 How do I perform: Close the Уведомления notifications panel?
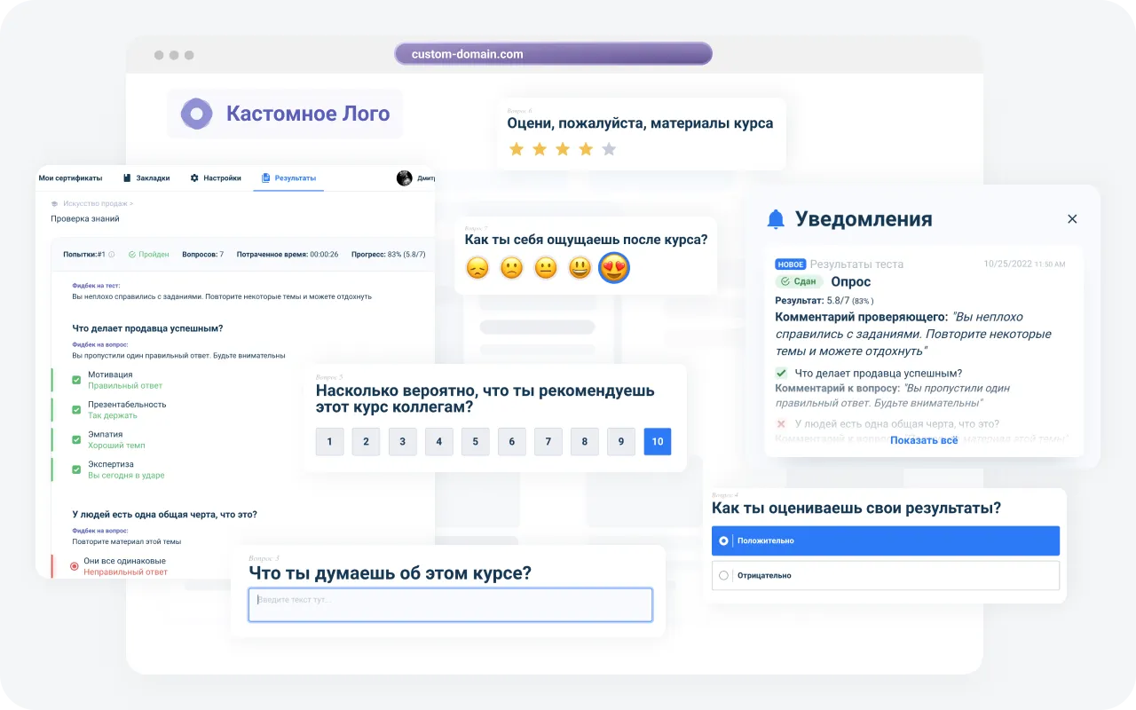coord(1072,219)
